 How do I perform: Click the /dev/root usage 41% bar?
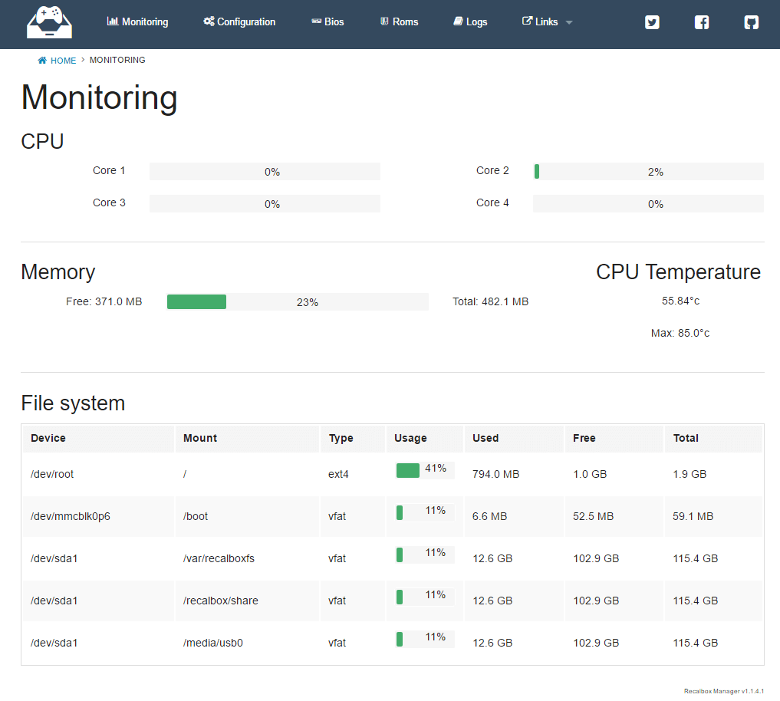click(425, 470)
